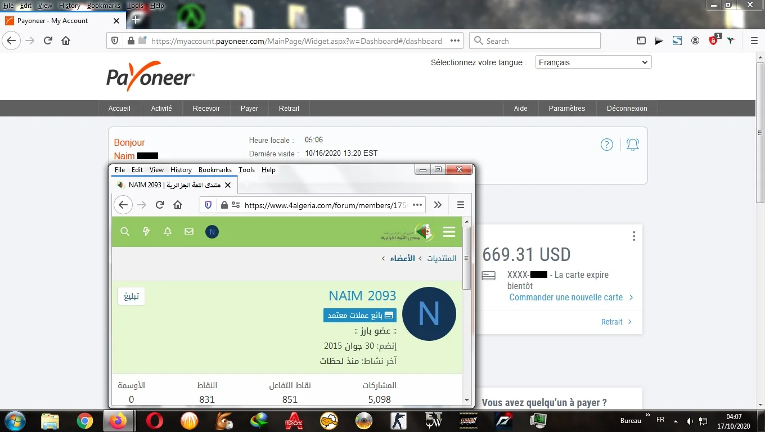Open forum notifications bell icon

click(168, 231)
